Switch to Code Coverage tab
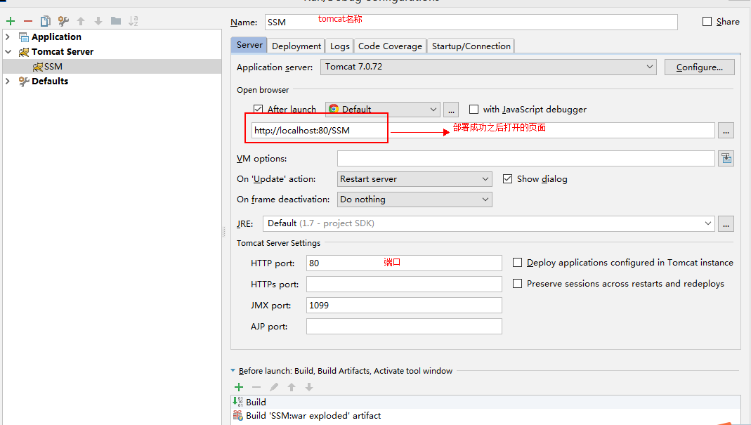The image size is (751, 425). click(x=390, y=46)
